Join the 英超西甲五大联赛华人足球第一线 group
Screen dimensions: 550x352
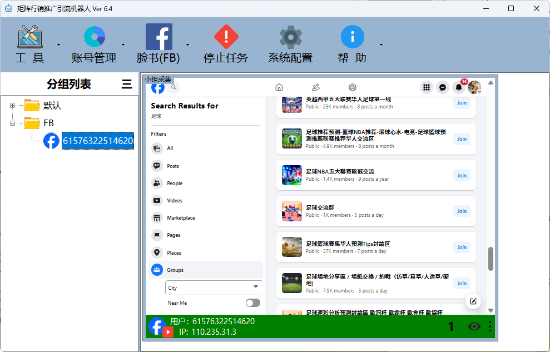click(x=462, y=103)
